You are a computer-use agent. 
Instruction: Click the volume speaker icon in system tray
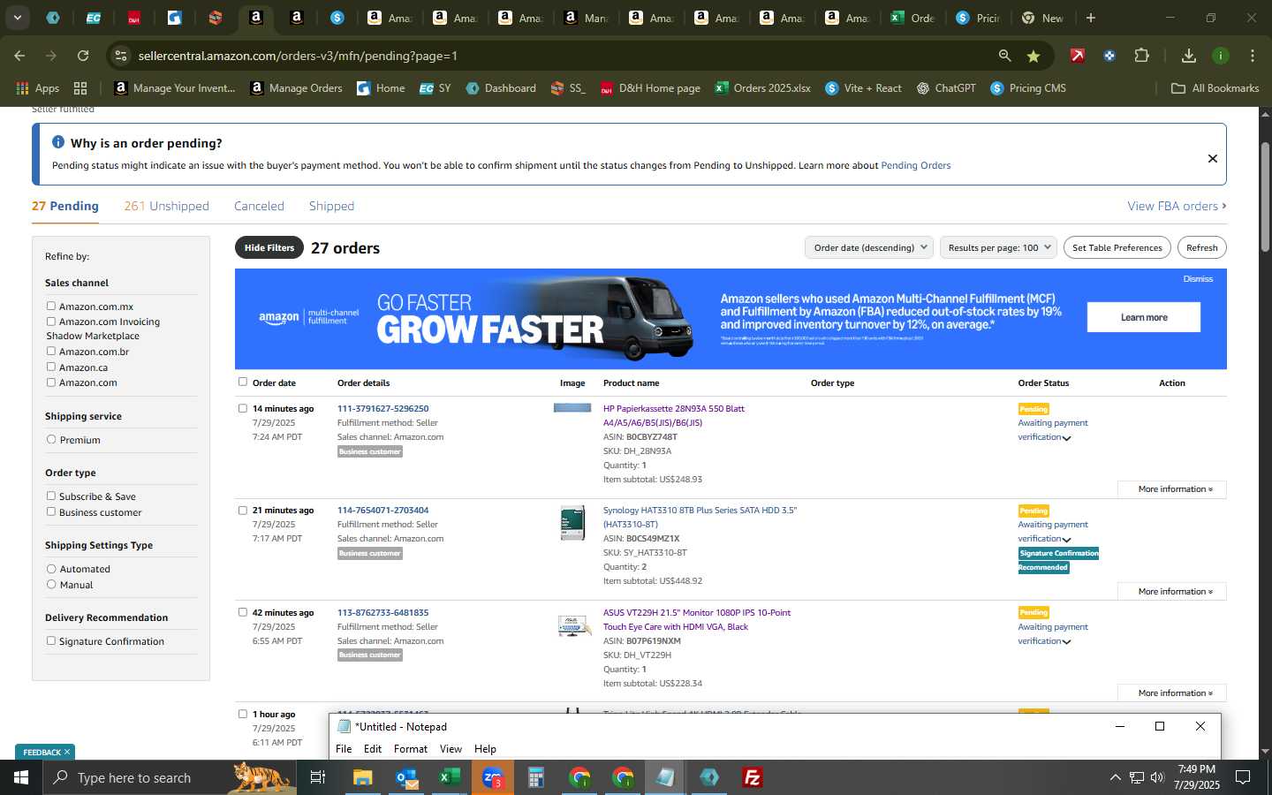coord(1158,777)
